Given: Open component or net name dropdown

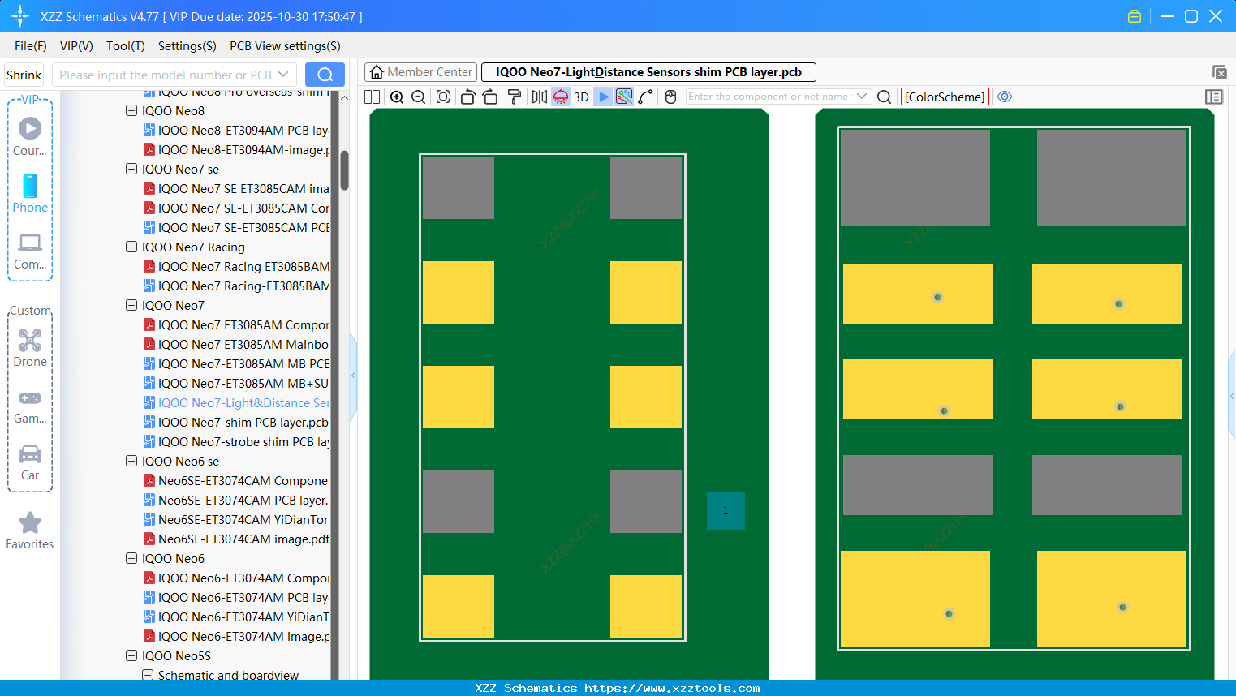Looking at the screenshot, I should (x=862, y=97).
